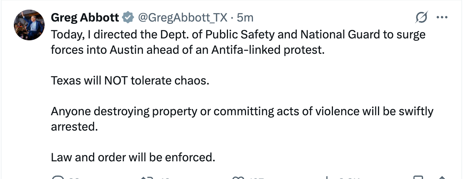Like the post with the heart icon
466x179 pixels.
237,177
